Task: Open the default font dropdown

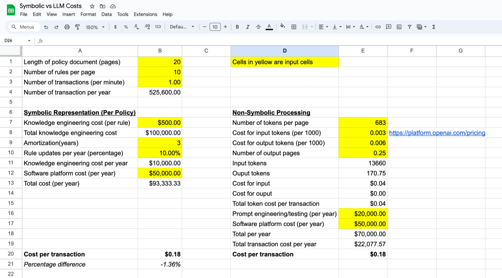Action: [182, 27]
